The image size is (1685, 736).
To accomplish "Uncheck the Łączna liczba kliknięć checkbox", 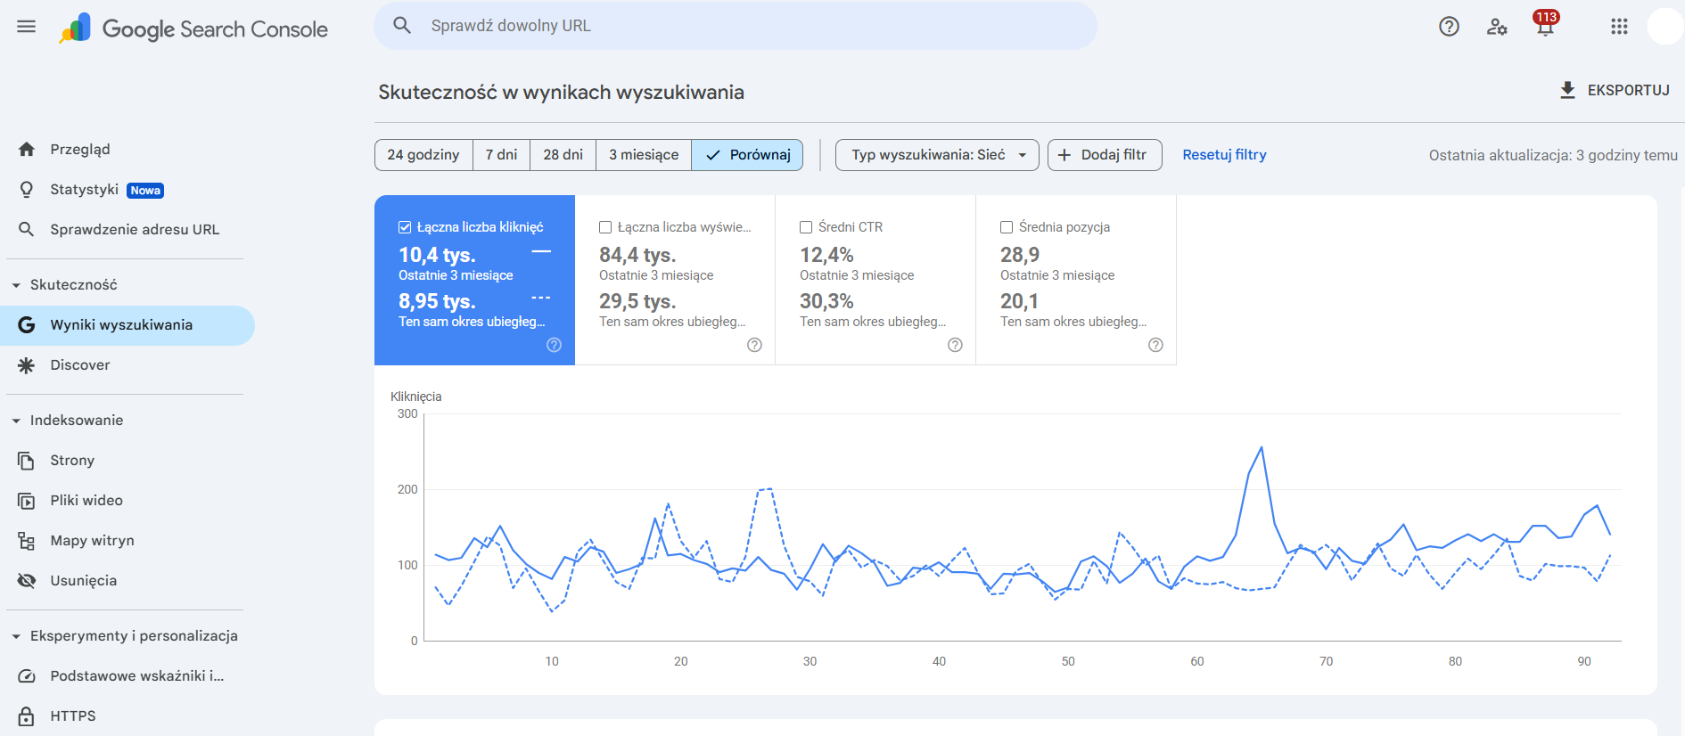I will [405, 227].
